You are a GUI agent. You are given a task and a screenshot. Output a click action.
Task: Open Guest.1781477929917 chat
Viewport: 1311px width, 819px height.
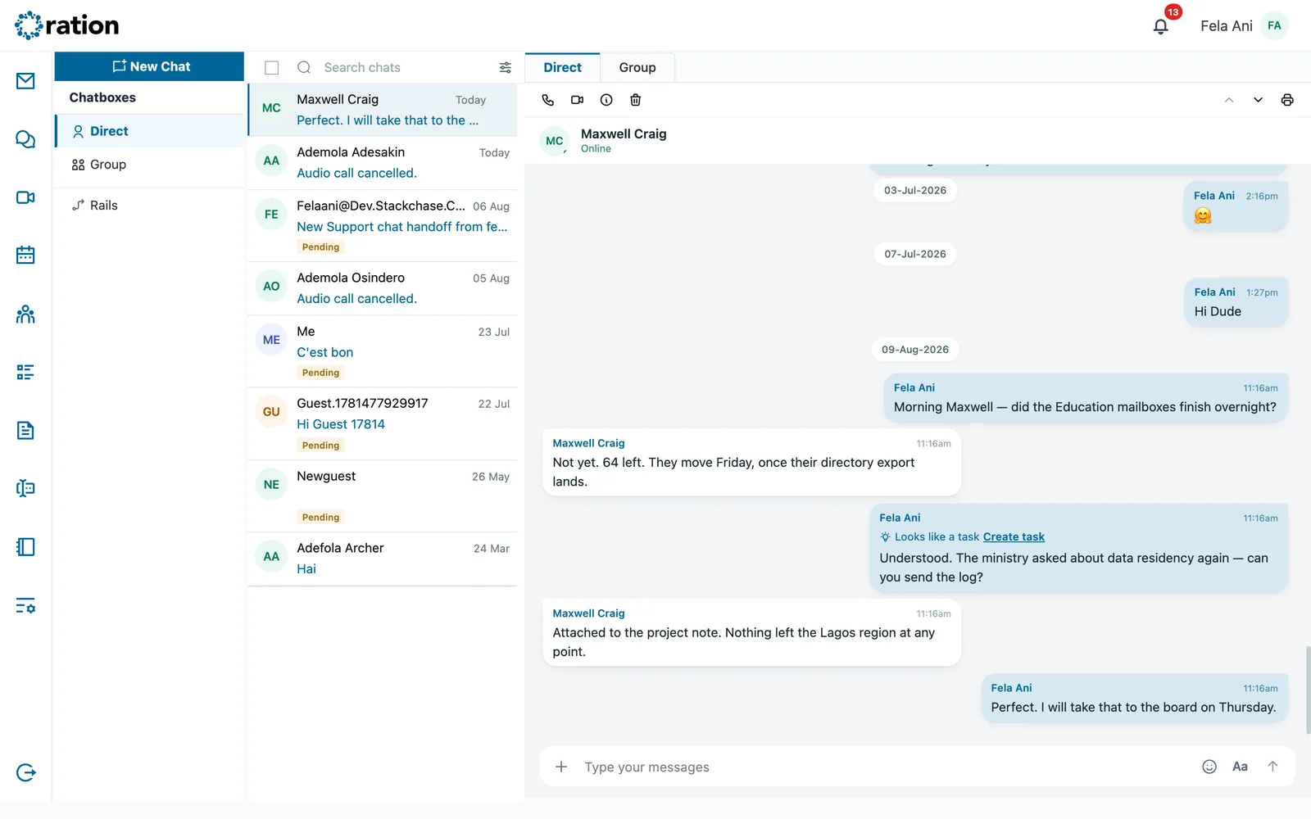(x=383, y=423)
